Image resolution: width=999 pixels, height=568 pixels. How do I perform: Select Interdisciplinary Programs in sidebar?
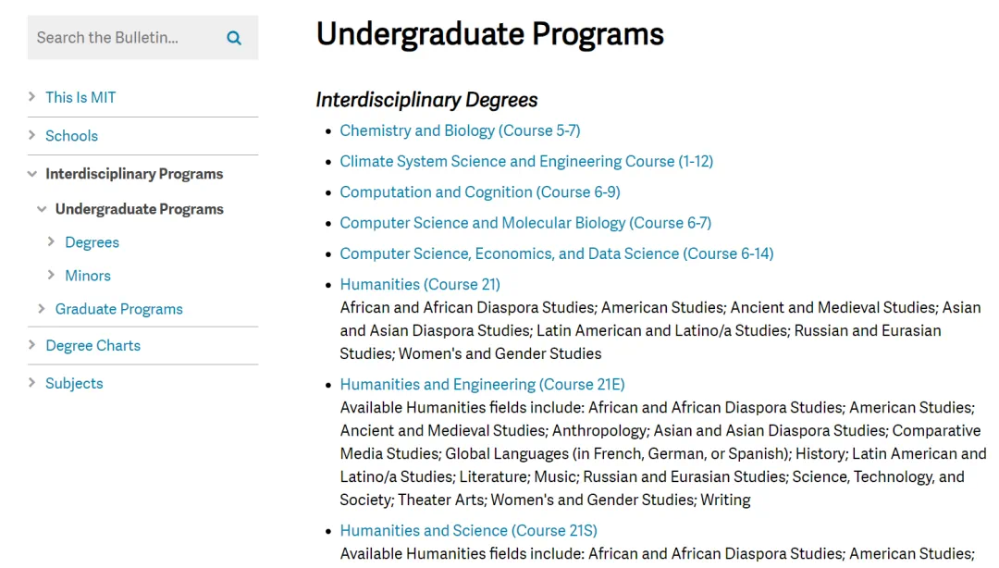[134, 174]
